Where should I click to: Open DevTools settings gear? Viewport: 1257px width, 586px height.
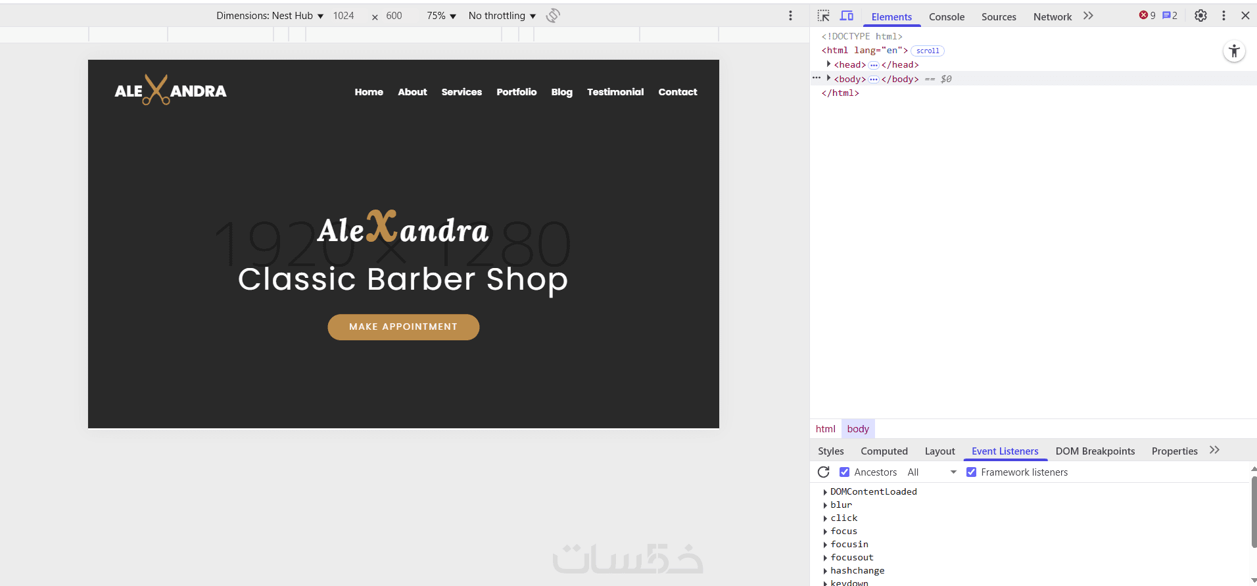[x=1200, y=16]
